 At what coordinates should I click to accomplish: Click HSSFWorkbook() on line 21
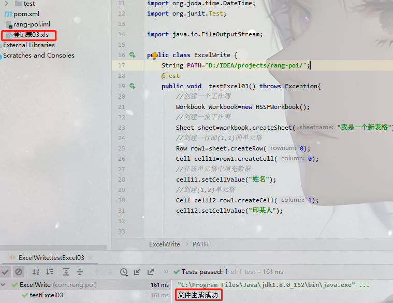(281, 107)
